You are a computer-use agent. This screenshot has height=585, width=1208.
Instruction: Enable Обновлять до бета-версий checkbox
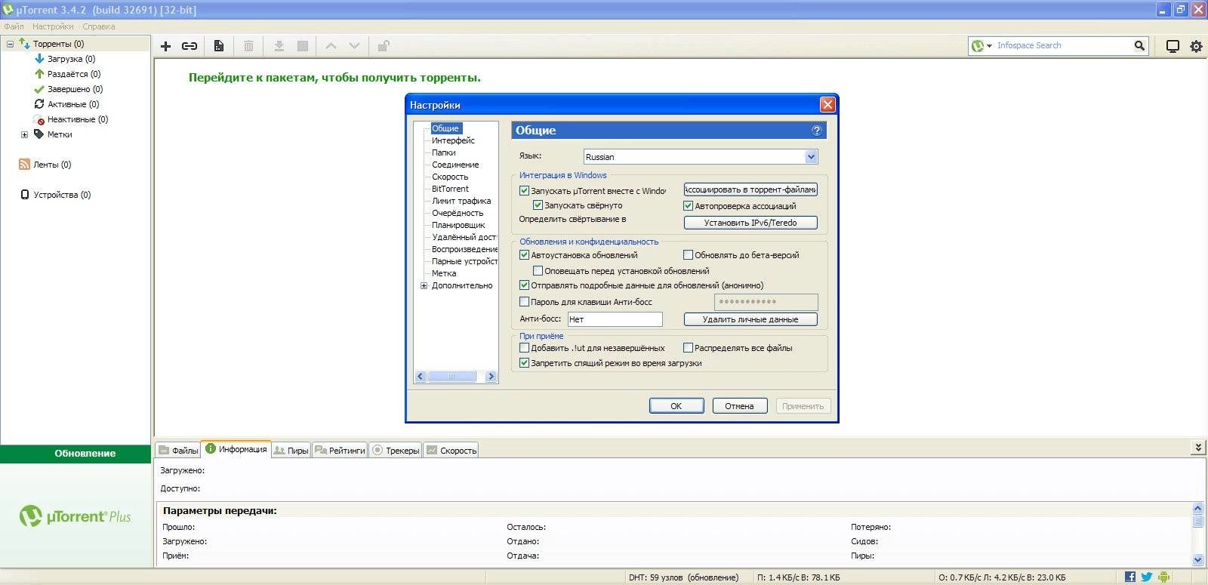(x=688, y=255)
